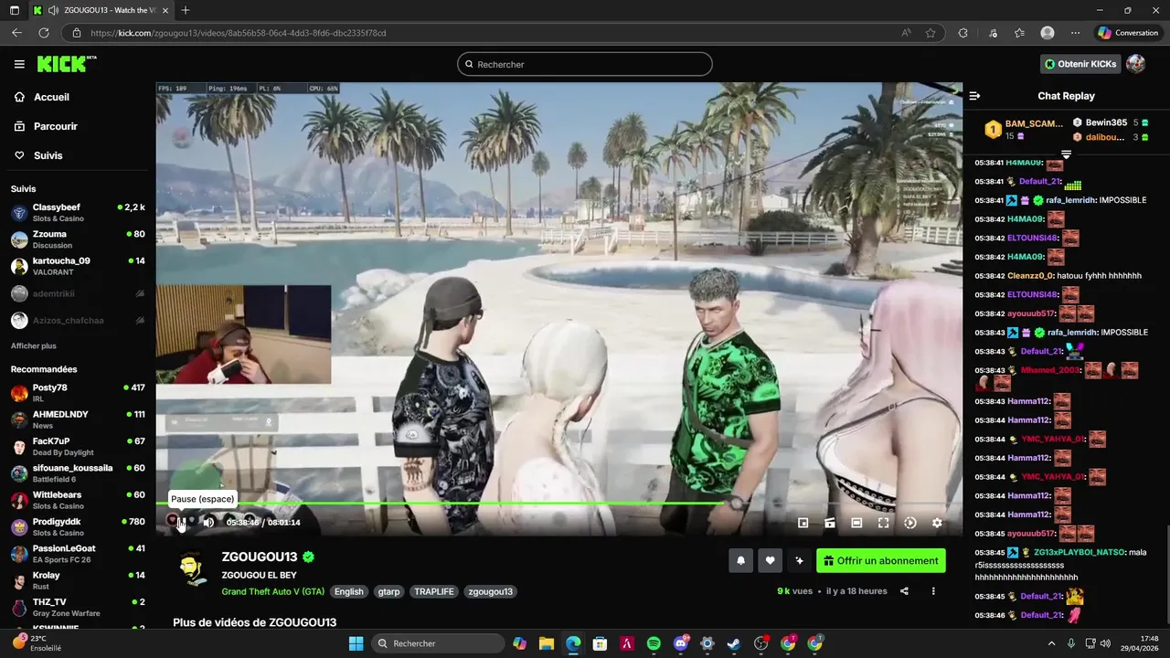Image resolution: width=1170 pixels, height=658 pixels.
Task: Open kartoucha_09 followed channel
Action: (x=78, y=266)
